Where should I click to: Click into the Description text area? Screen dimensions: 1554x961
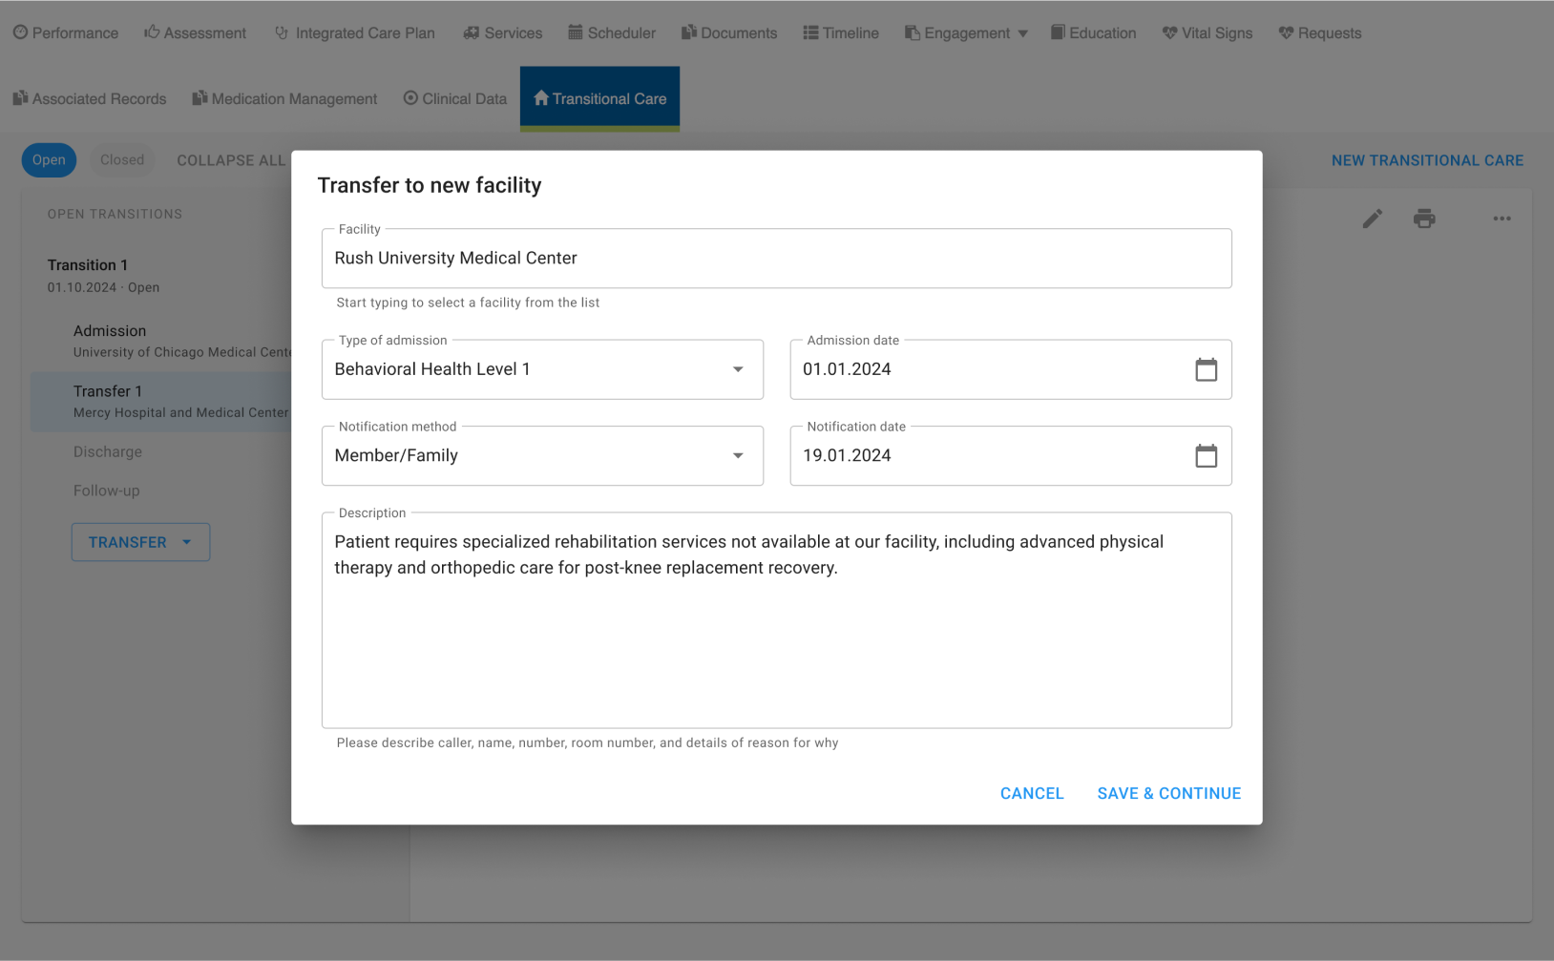pyautogui.click(x=776, y=620)
